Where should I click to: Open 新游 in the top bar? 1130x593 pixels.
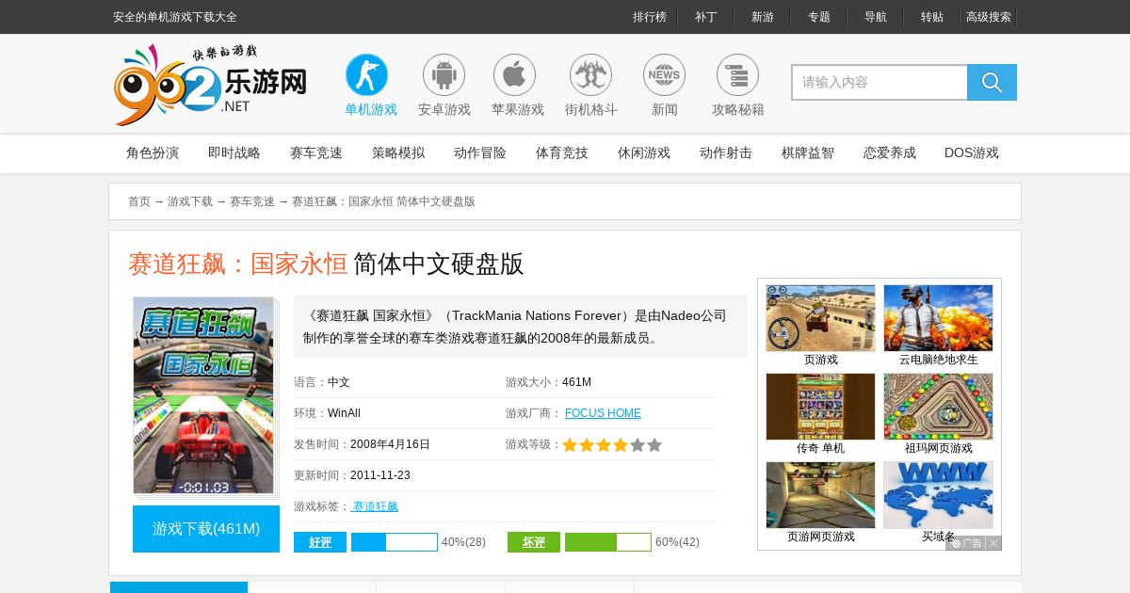click(x=763, y=17)
